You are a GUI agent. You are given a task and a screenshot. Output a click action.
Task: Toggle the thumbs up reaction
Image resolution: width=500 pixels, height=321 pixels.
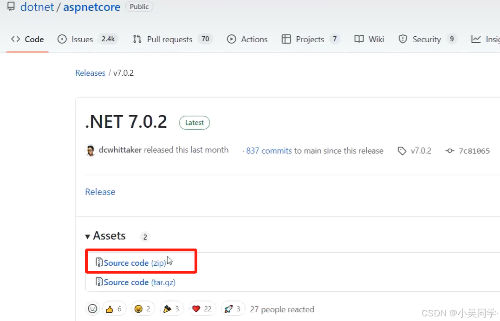click(114, 309)
